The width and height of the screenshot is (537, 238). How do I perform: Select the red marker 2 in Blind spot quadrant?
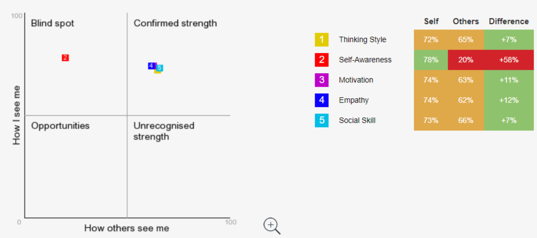click(65, 58)
